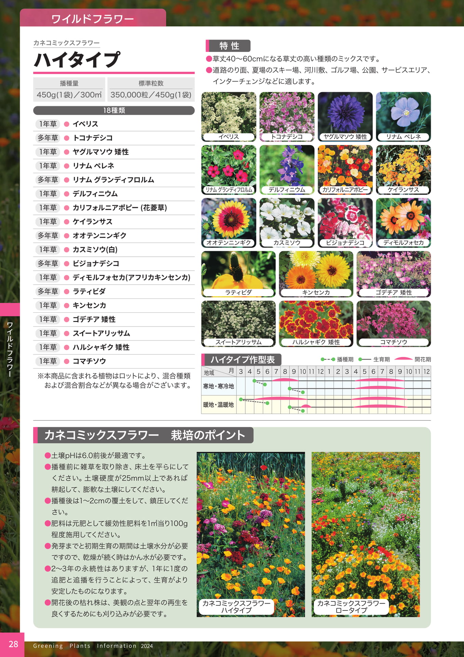Viewport: 464px width, 657px height.
Task: Select the デルフィニウム list row
Action: [x=114, y=194]
